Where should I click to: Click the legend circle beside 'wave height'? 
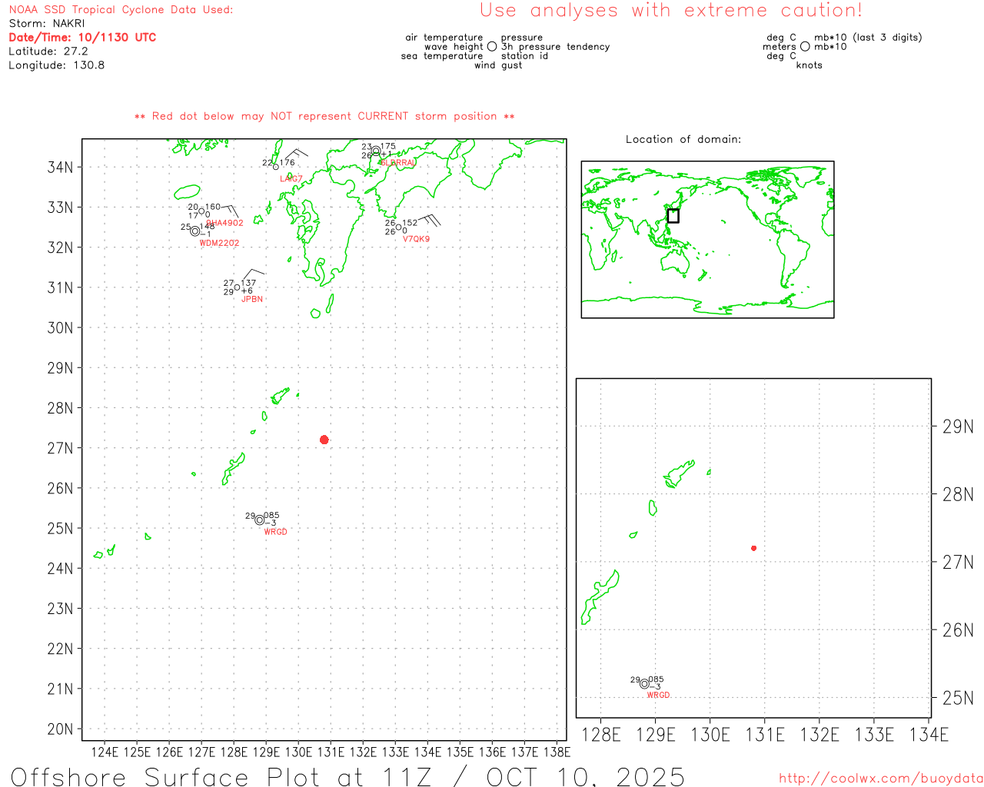[x=492, y=46]
